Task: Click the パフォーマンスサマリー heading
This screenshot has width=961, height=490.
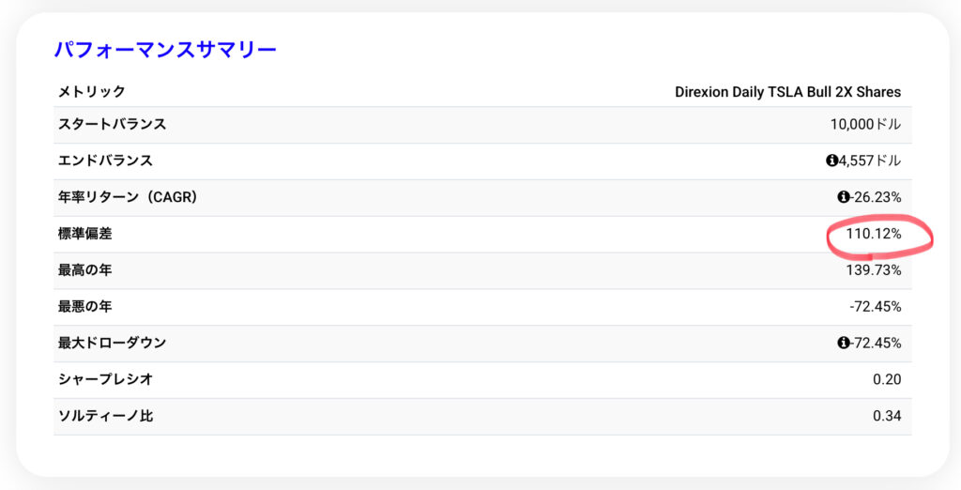Action: [x=165, y=49]
